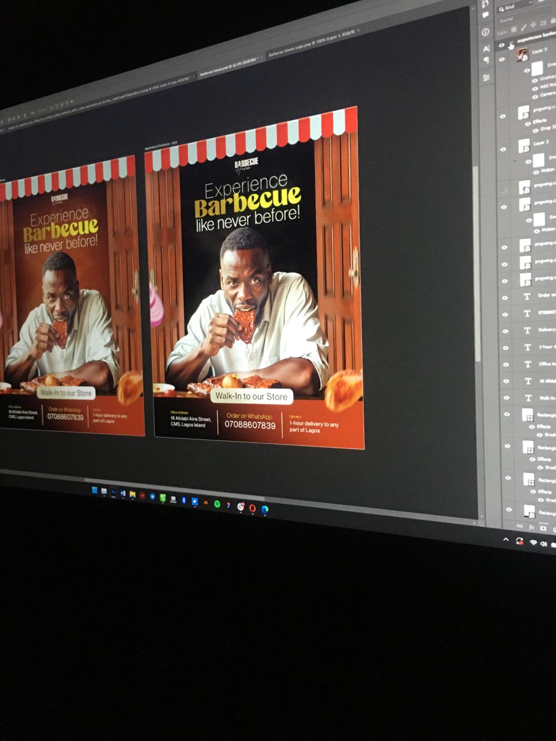
Task: Collapse the experience barbecue layer group
Action: (x=512, y=42)
